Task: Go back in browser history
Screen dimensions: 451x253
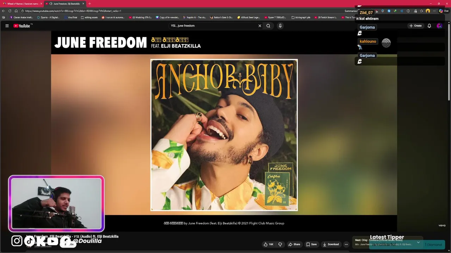Action: tap(4, 11)
